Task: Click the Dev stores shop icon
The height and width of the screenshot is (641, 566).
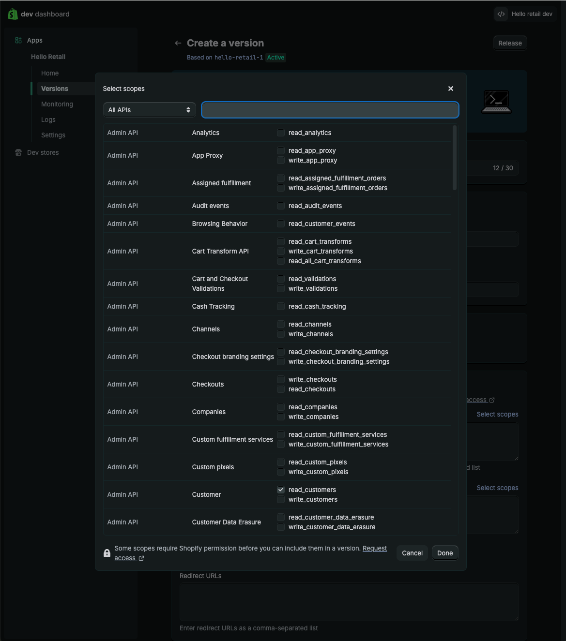Action: [18, 152]
